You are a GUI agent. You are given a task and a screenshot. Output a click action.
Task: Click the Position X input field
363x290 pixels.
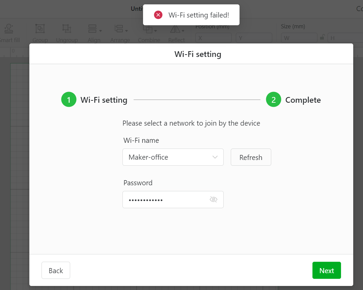[x=214, y=38]
